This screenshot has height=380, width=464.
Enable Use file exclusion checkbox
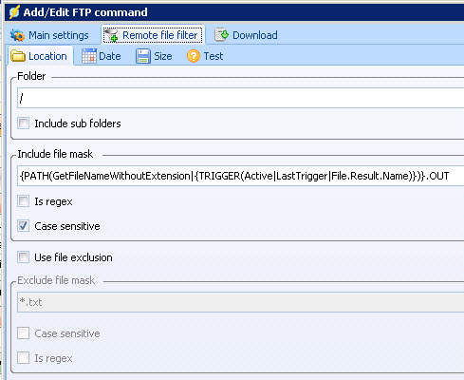(23, 257)
